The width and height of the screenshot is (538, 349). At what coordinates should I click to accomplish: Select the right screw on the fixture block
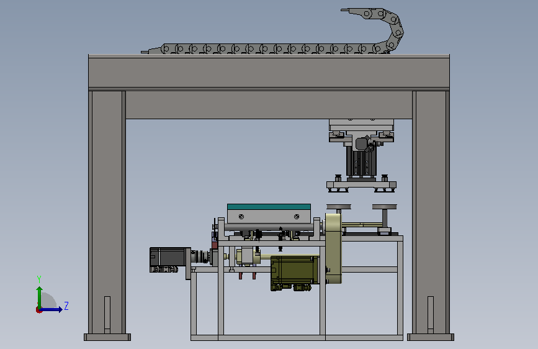297,216
